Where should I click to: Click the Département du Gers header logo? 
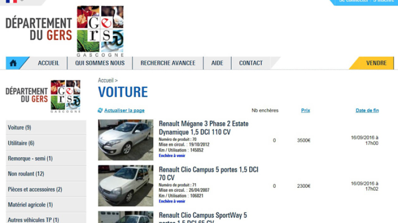coord(65,31)
